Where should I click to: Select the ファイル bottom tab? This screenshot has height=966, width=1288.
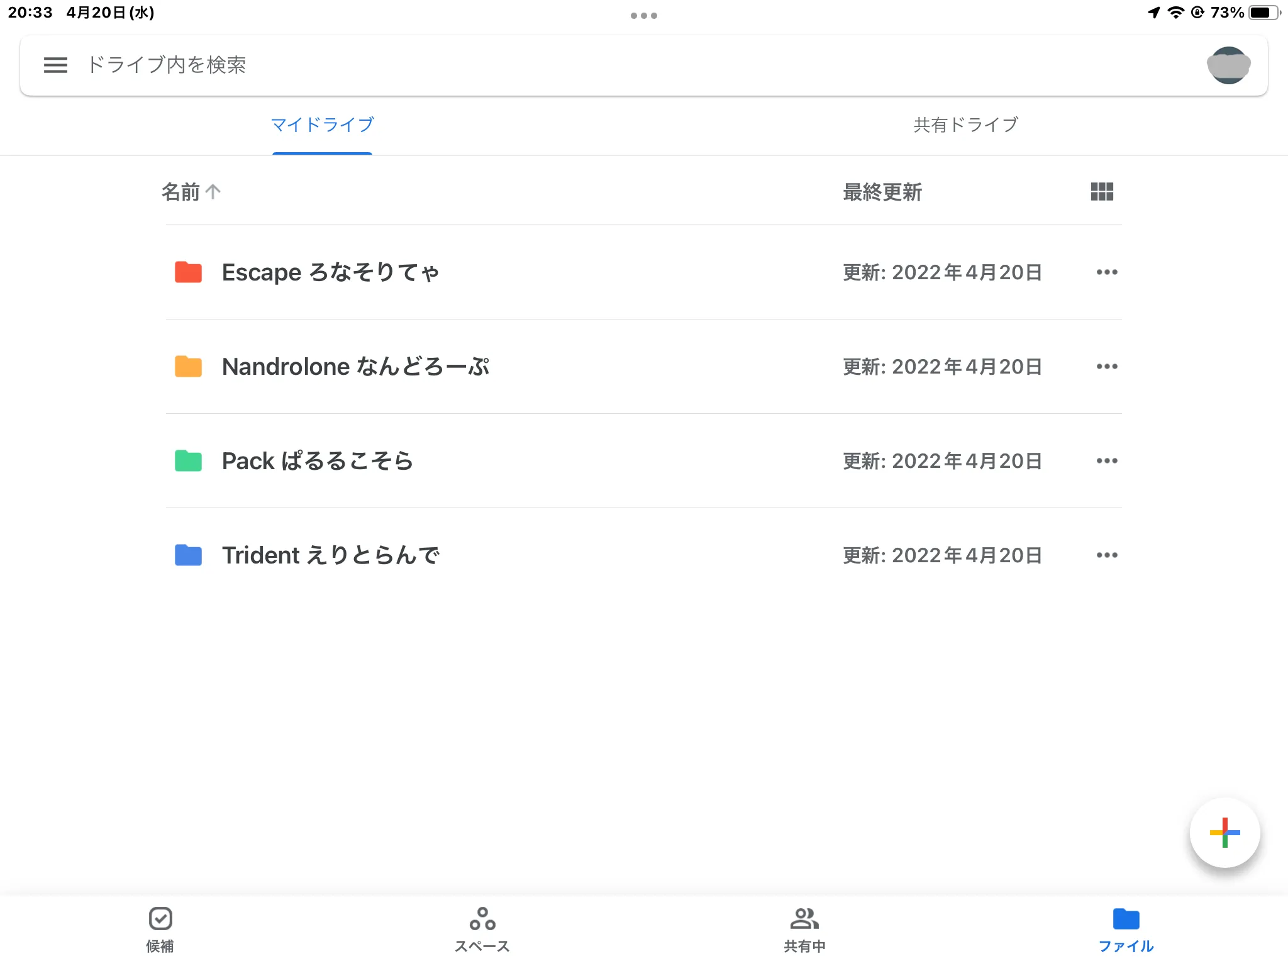click(1126, 929)
